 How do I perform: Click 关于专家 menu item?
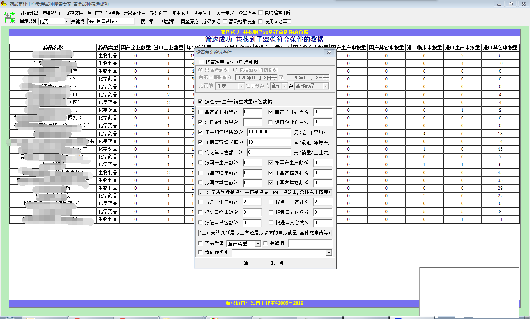225,13
